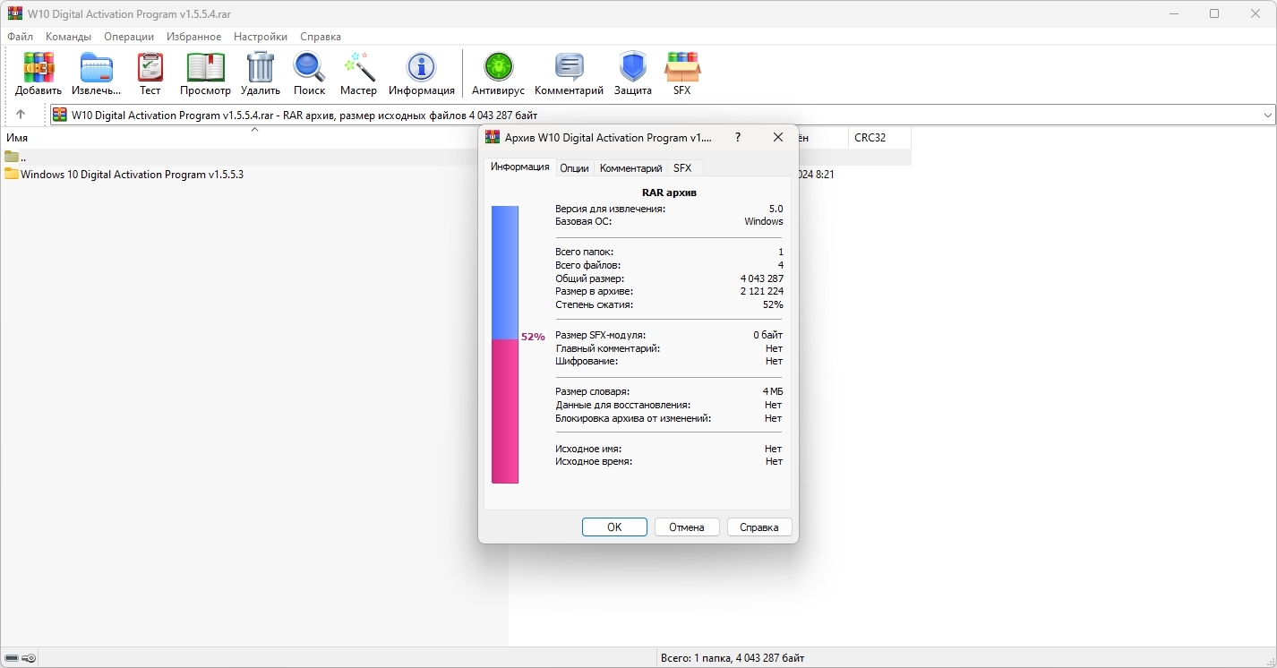The width and height of the screenshot is (1277, 668).
Task: Click the '52%' label beside the bar
Action: (533, 337)
